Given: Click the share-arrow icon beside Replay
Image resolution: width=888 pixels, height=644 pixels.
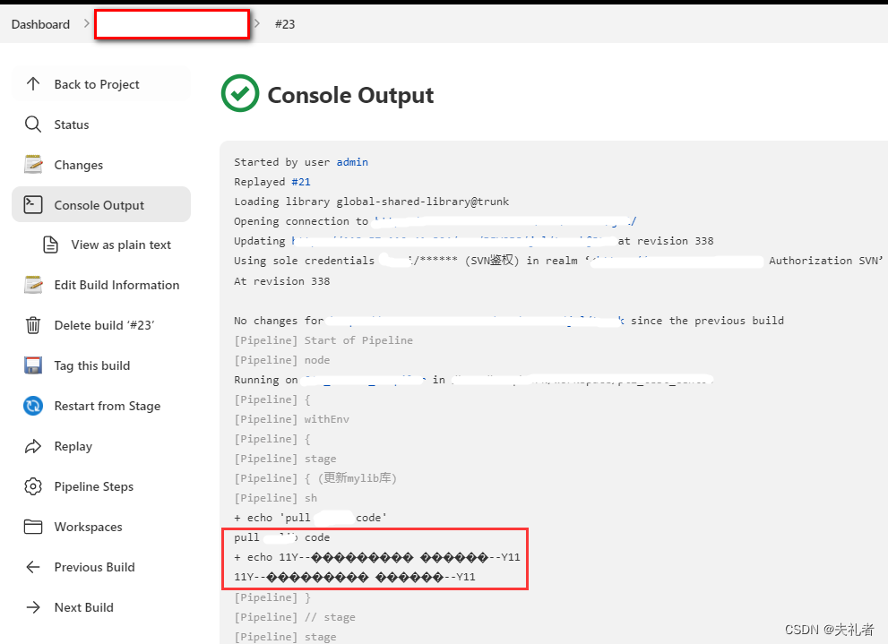Looking at the screenshot, I should [33, 446].
